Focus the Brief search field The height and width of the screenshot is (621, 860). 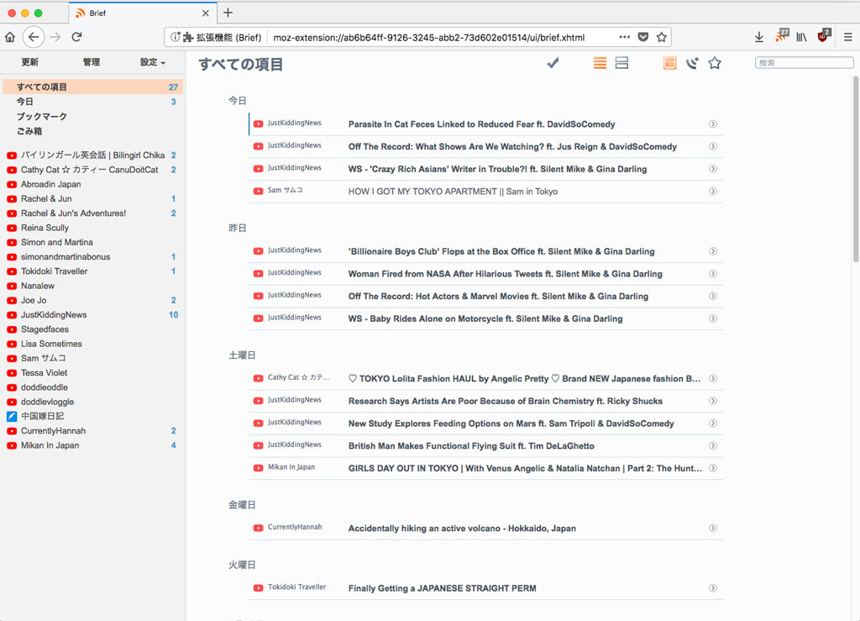[804, 62]
